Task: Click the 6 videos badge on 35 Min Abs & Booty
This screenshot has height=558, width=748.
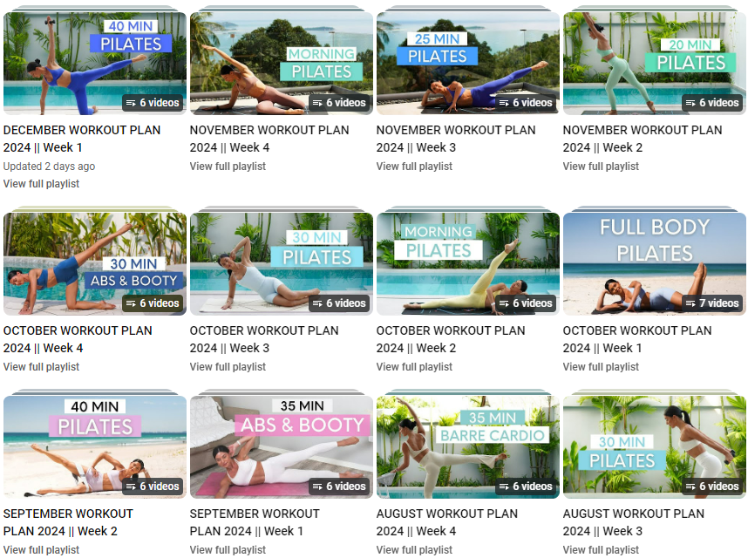Action: click(339, 486)
